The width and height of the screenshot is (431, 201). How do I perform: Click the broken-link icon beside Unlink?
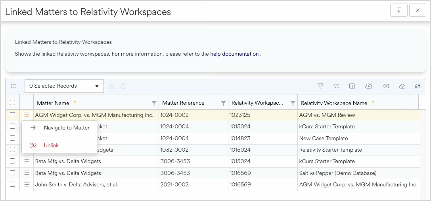pyautogui.click(x=33, y=145)
